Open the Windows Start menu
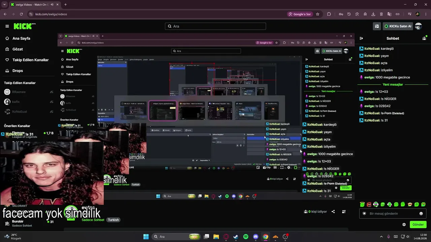The width and height of the screenshot is (431, 242). [x=146, y=237]
